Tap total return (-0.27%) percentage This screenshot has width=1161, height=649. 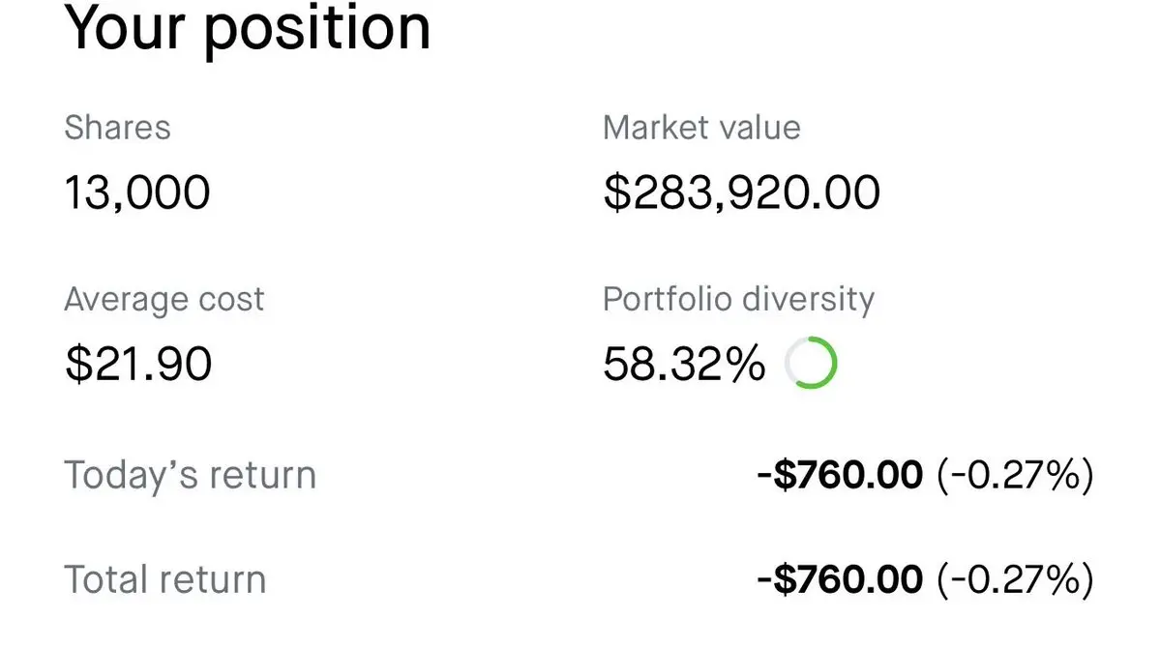1015,580
